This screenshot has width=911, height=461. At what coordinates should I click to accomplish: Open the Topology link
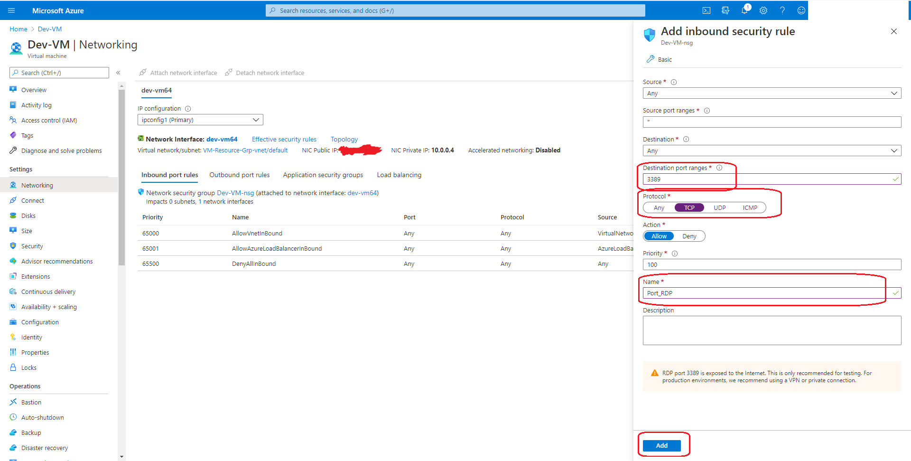344,139
